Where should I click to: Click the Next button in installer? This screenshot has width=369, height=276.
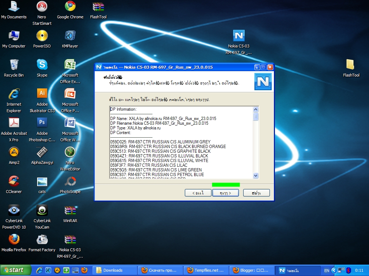pos(226,193)
